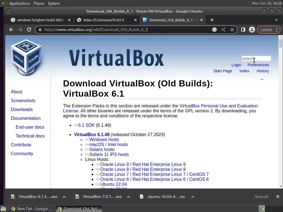Image resolution: width=283 pixels, height=212 pixels.
Task: Download the Ubuntu 22.04 package
Action: (114, 184)
